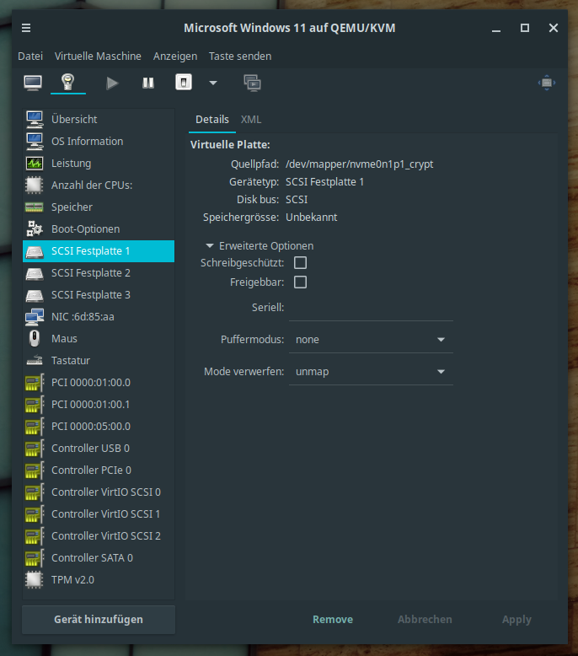Select NIC :6d:85:aa network device
Image resolution: width=578 pixels, height=656 pixels.
click(x=99, y=317)
